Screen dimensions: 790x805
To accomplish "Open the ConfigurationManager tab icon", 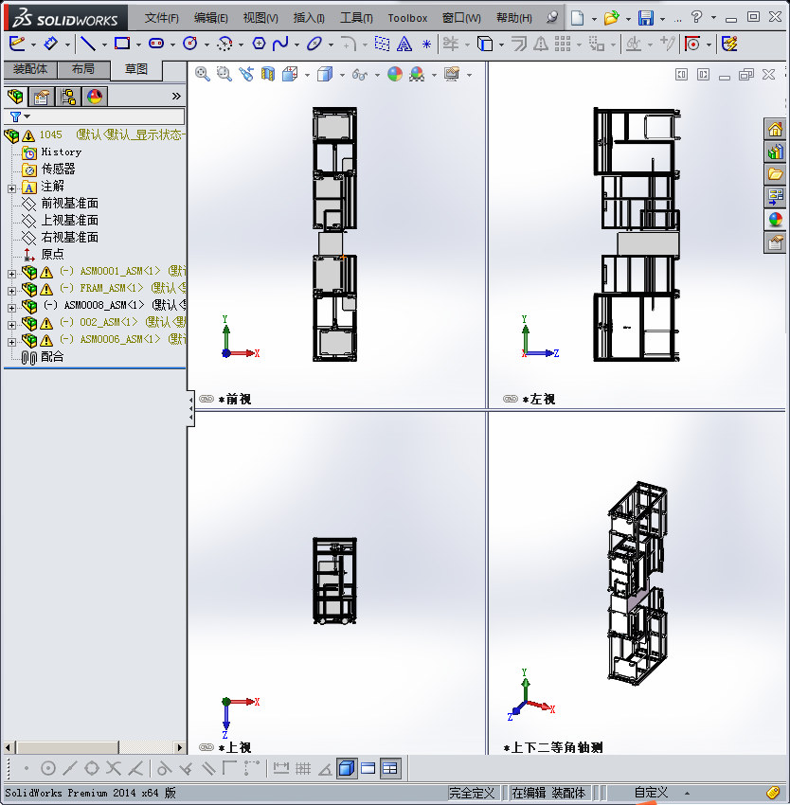I will pos(68,97).
